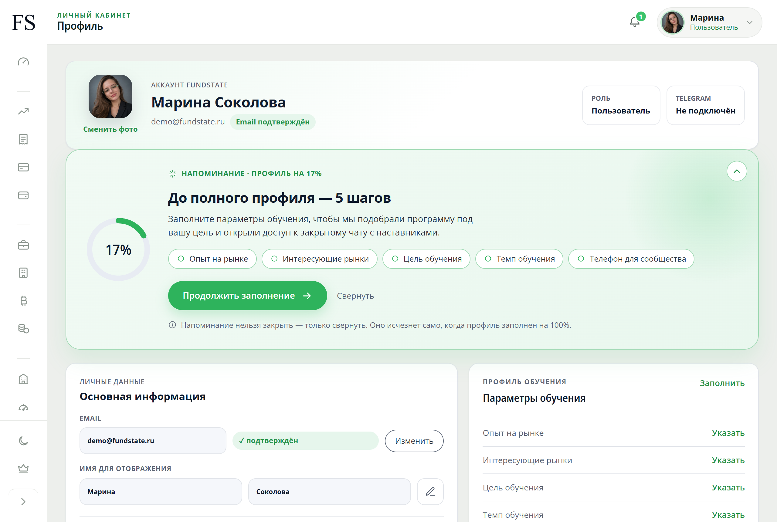
Task: Open the real estate house sidebar icon
Action: pyautogui.click(x=23, y=379)
